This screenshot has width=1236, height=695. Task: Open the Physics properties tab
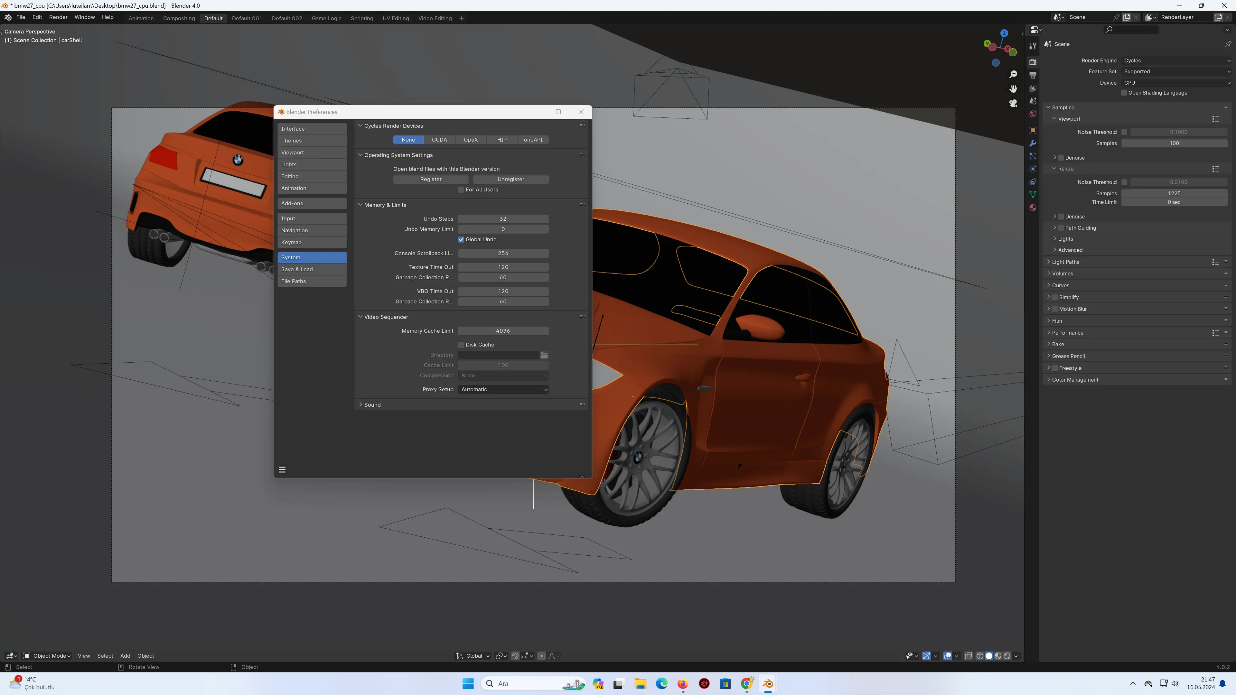pyautogui.click(x=1033, y=169)
